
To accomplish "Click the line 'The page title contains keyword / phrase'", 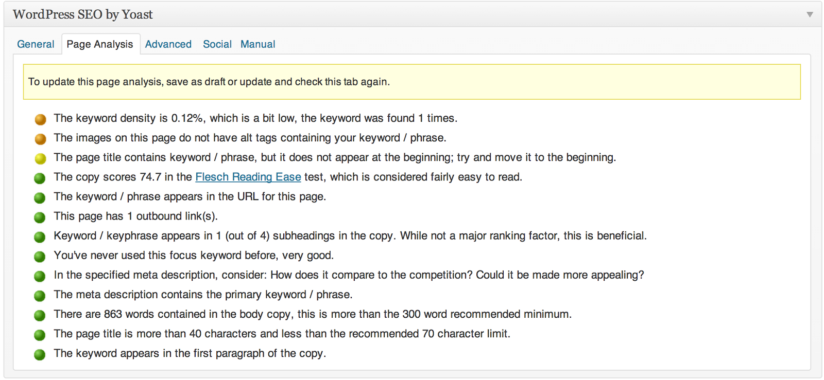I will coord(335,157).
